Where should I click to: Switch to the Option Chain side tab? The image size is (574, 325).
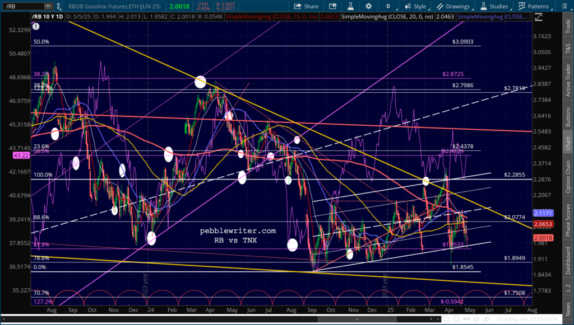(x=568, y=177)
